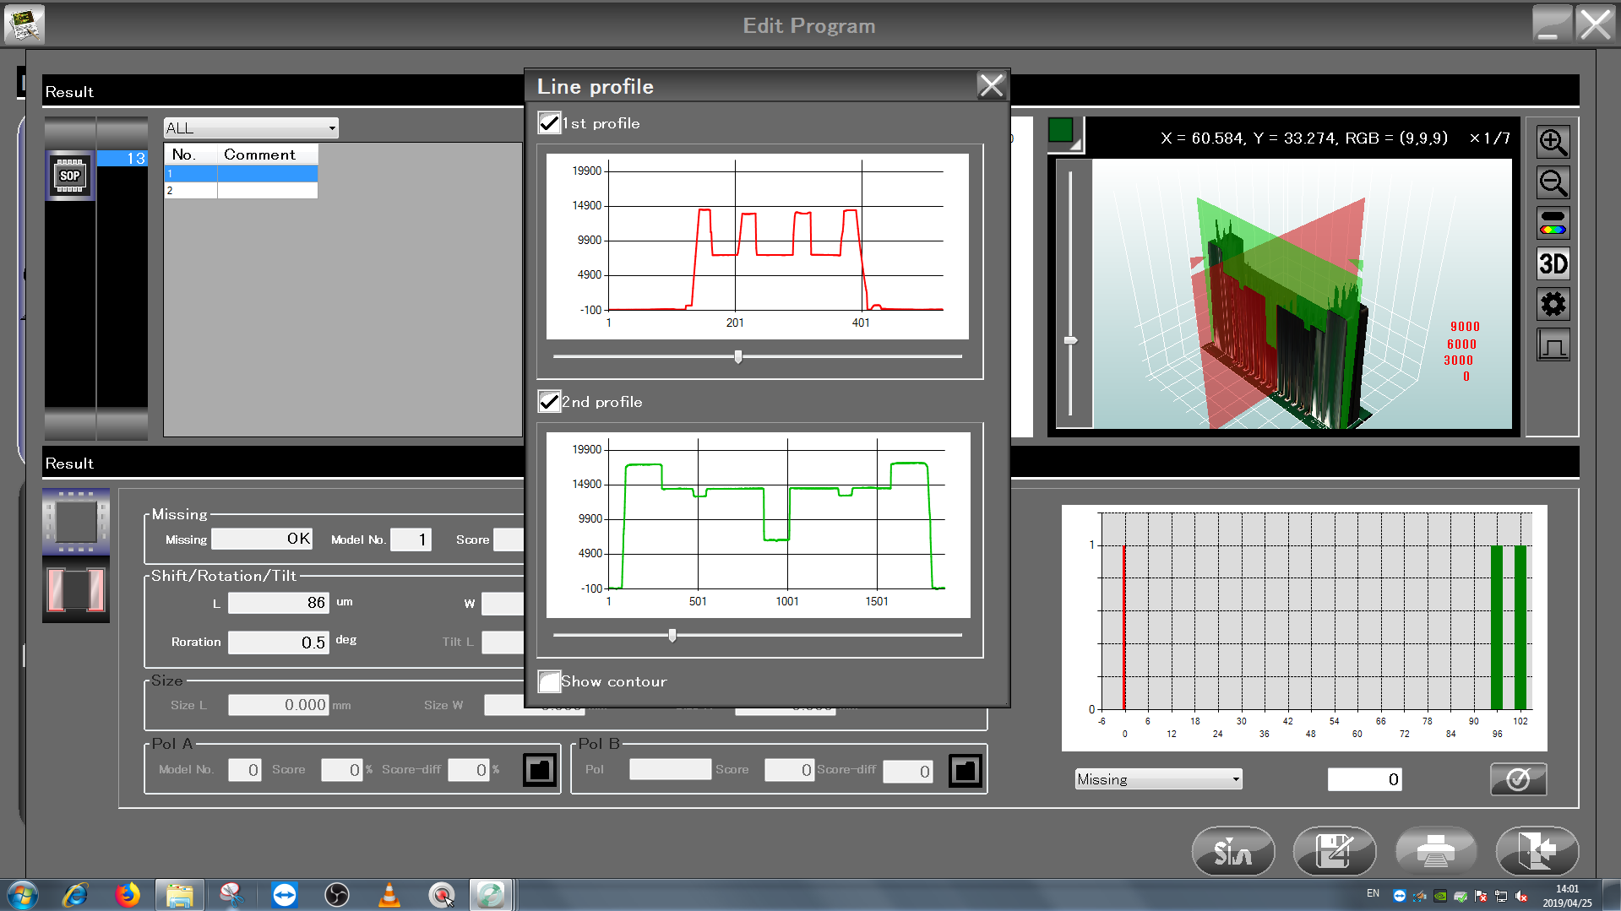Click the save program disk icon
1621x911 pixels.
(x=1334, y=851)
